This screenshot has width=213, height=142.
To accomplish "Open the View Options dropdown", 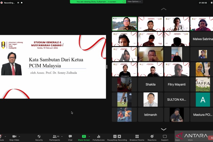I will (134, 2).
